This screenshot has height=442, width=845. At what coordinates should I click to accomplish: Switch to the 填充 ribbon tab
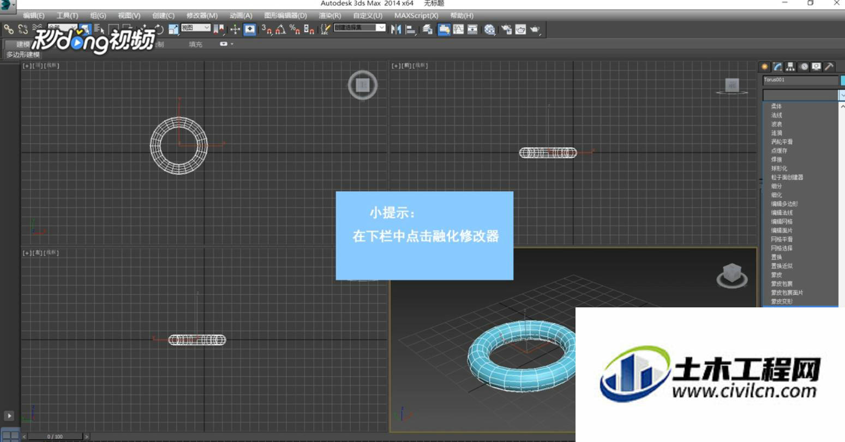(x=195, y=45)
